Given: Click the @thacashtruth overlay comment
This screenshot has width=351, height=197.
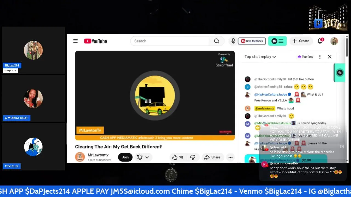Looking at the screenshot, I should pyautogui.click(x=302, y=152).
